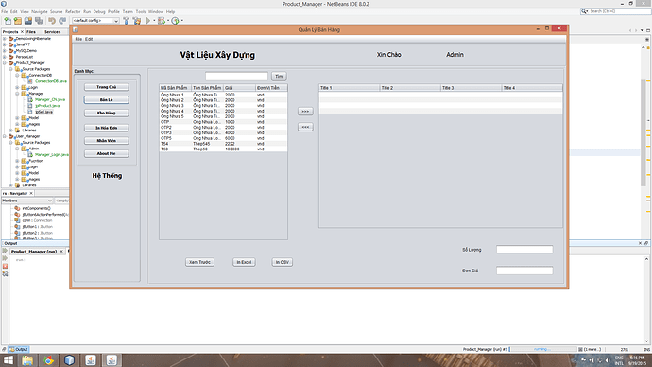Click the Profile Project toolbar icon
This screenshot has height=367, width=652.
pos(175,21)
